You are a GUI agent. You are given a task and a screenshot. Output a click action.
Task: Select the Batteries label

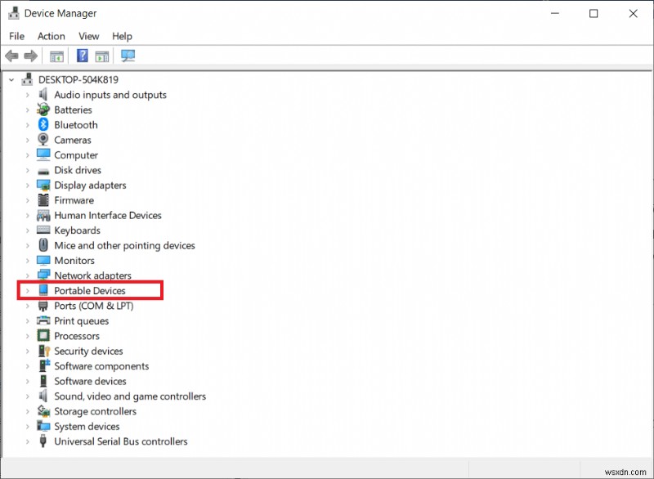coord(73,110)
